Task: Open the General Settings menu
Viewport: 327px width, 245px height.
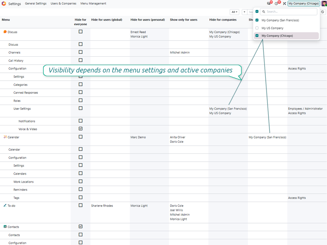Action: 36,3
